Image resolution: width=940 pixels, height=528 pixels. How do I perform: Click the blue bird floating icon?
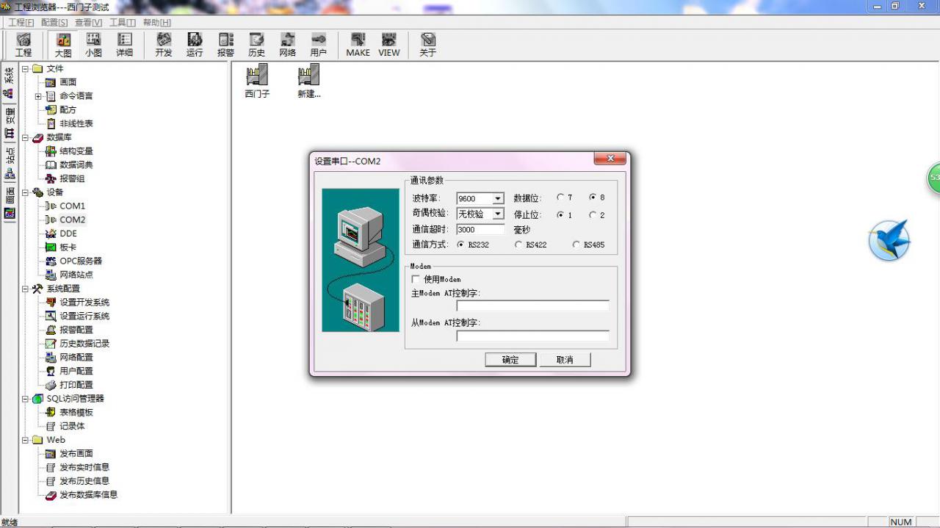889,241
